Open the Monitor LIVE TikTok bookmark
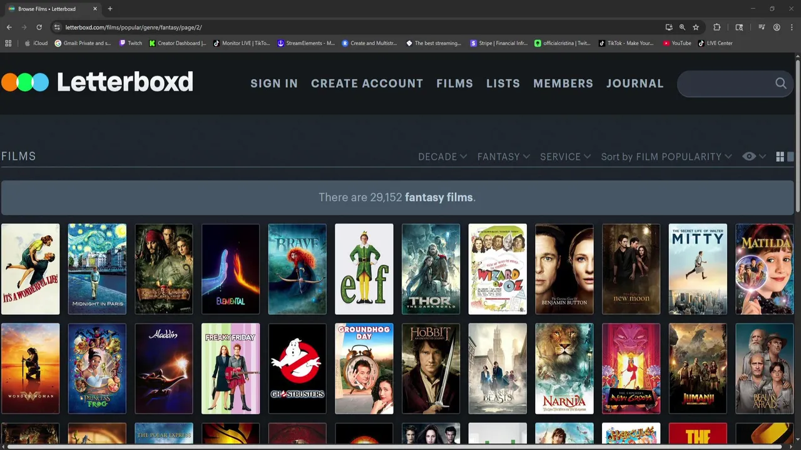The height and width of the screenshot is (450, 801). point(242,43)
